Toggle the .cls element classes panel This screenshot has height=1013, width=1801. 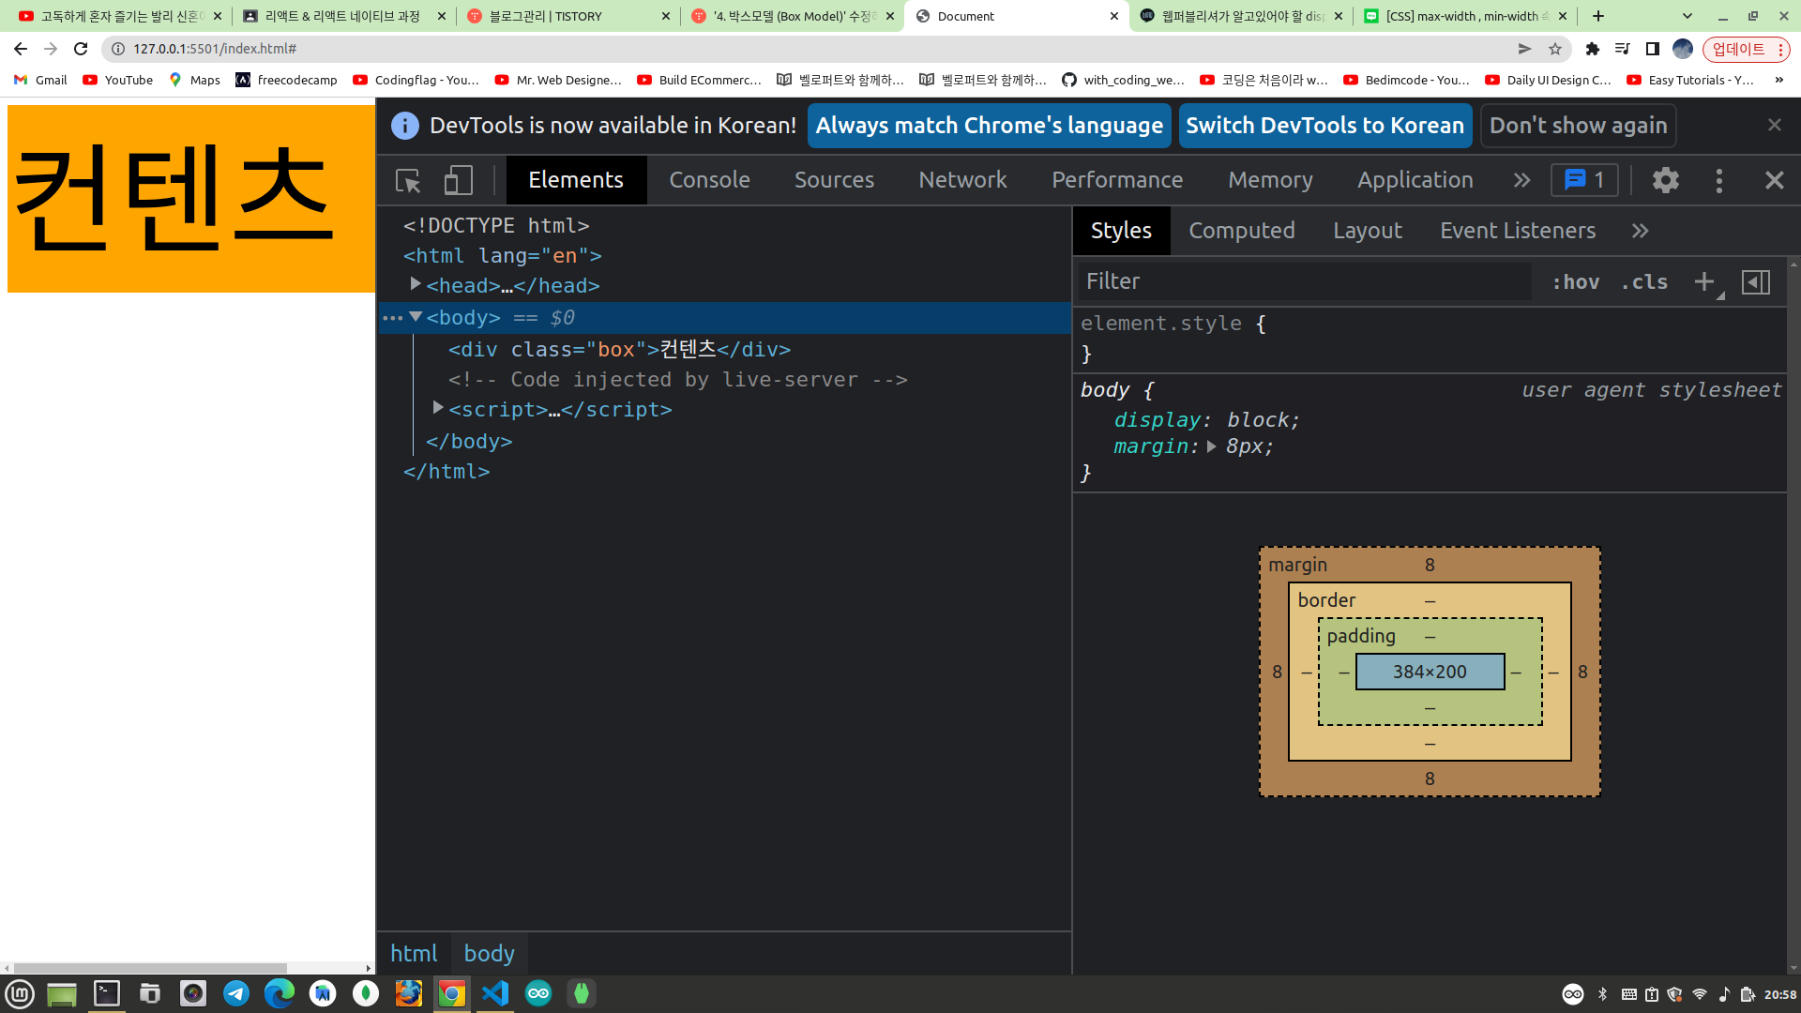pos(1644,281)
